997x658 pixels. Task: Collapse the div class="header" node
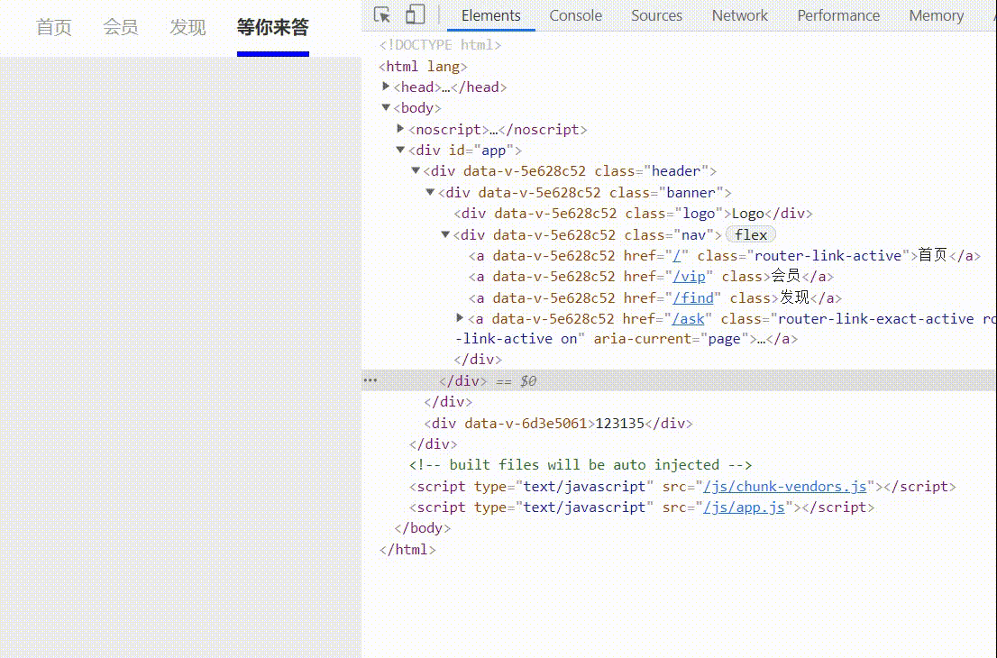click(x=416, y=170)
